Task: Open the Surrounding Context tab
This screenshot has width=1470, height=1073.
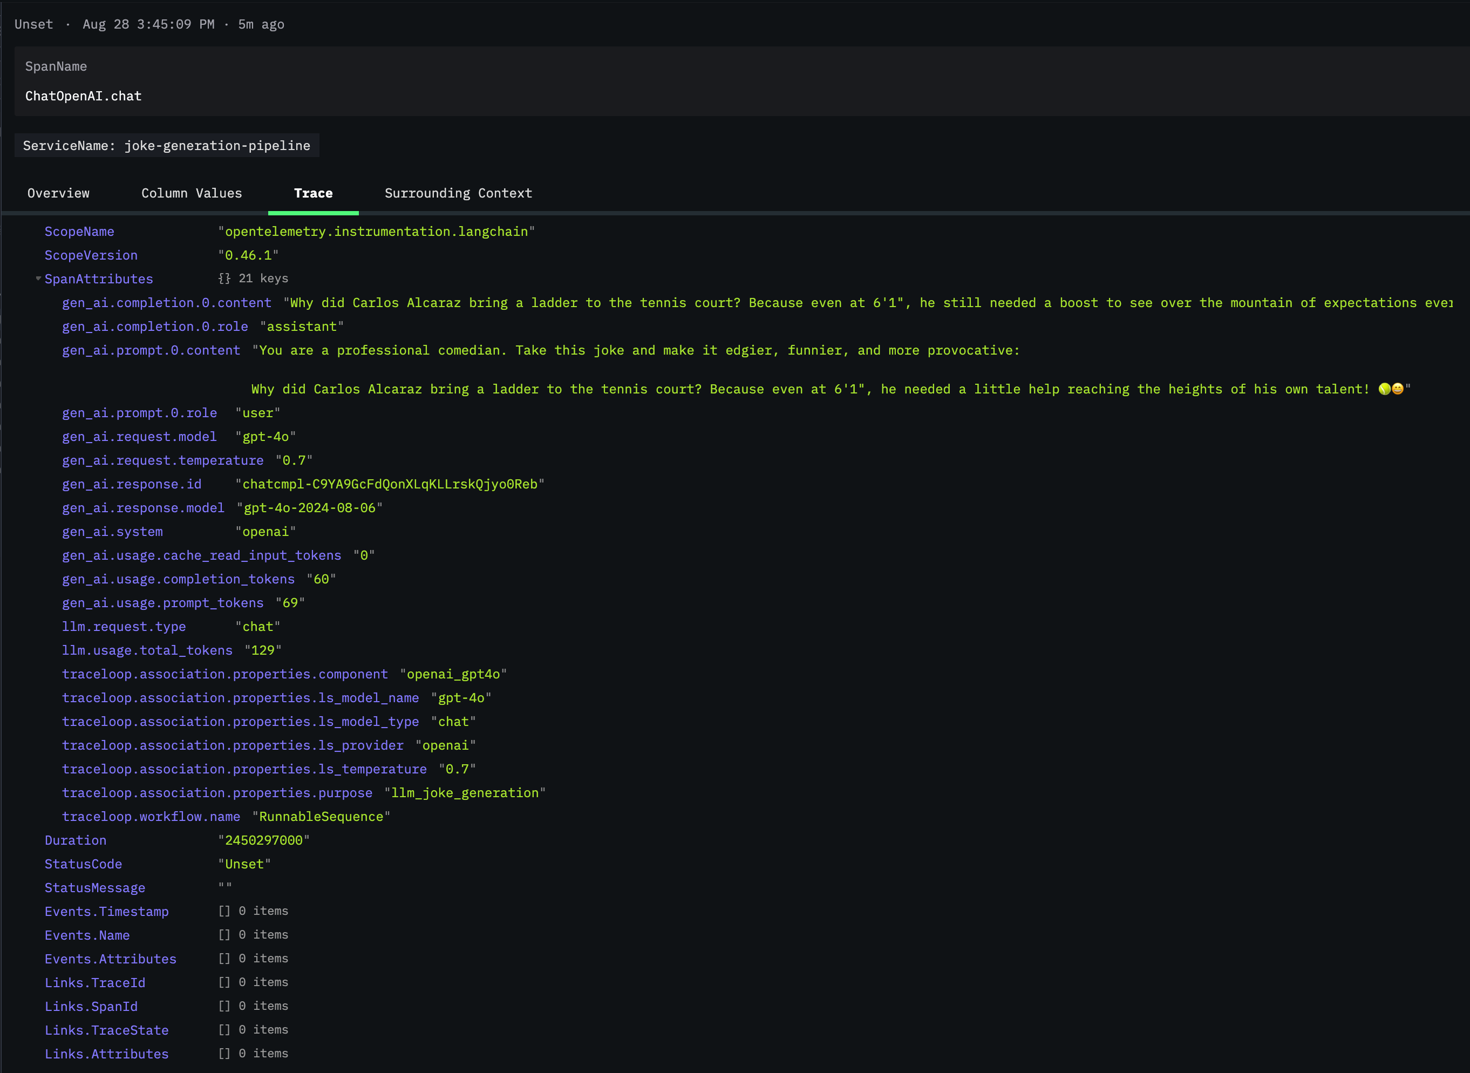Action: (x=458, y=194)
